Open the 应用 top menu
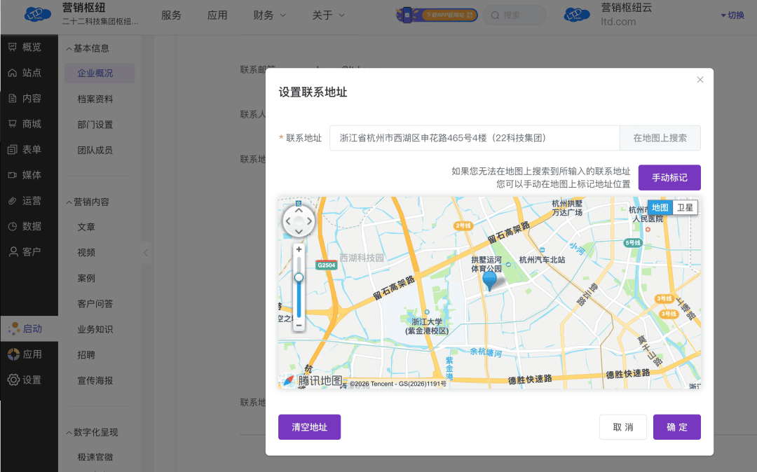 [217, 15]
